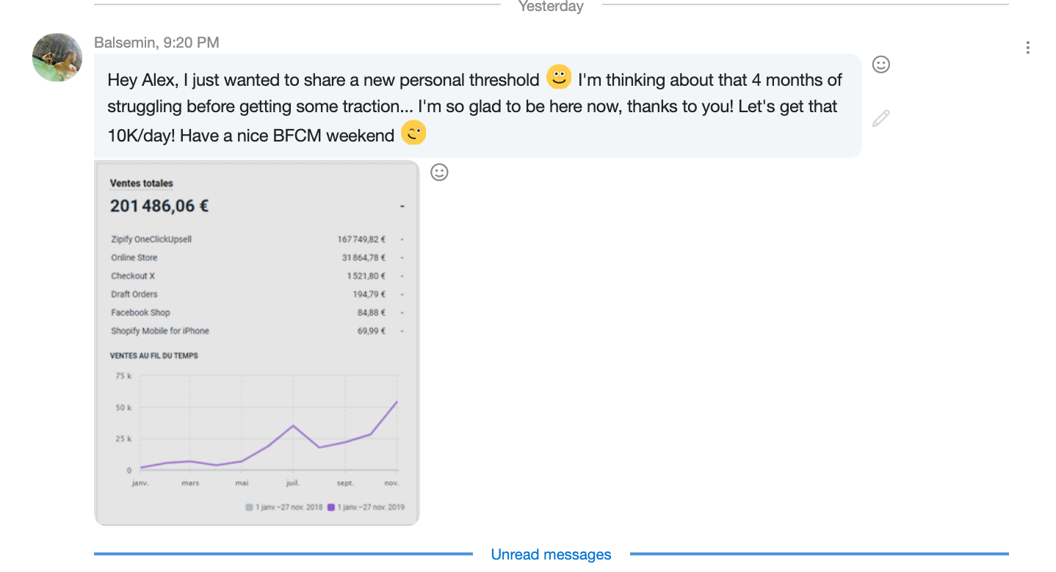The height and width of the screenshot is (572, 1056).
Task: Jump to the Unread messages divider
Action: pyautogui.click(x=551, y=554)
